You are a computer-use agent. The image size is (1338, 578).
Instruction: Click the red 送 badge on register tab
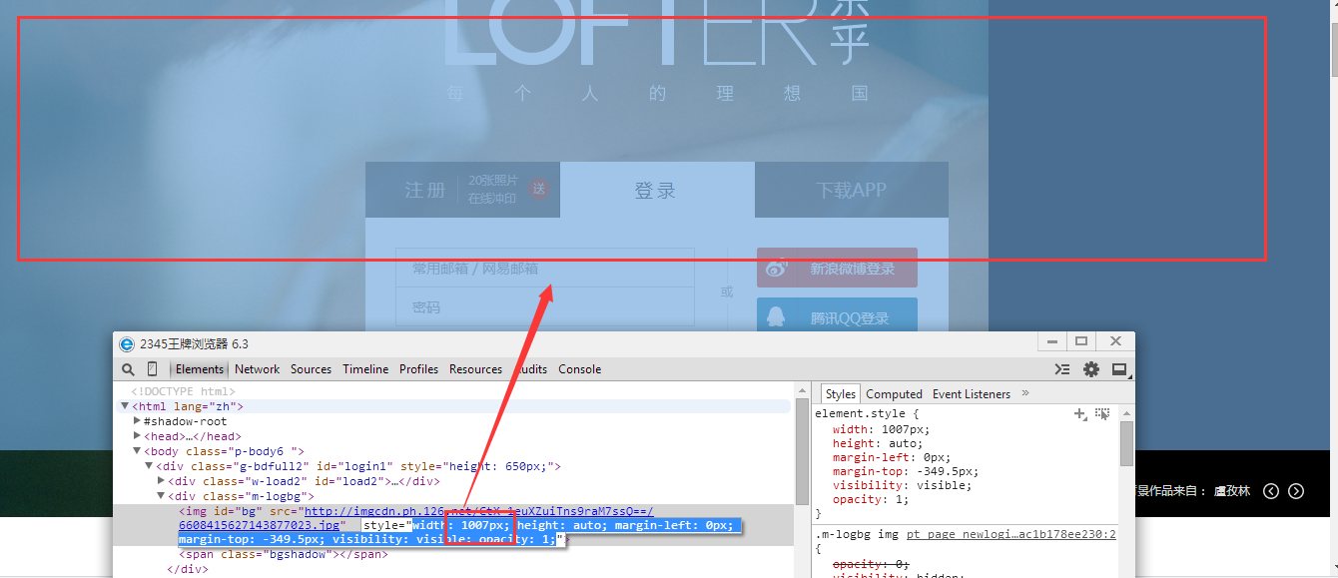coord(539,189)
